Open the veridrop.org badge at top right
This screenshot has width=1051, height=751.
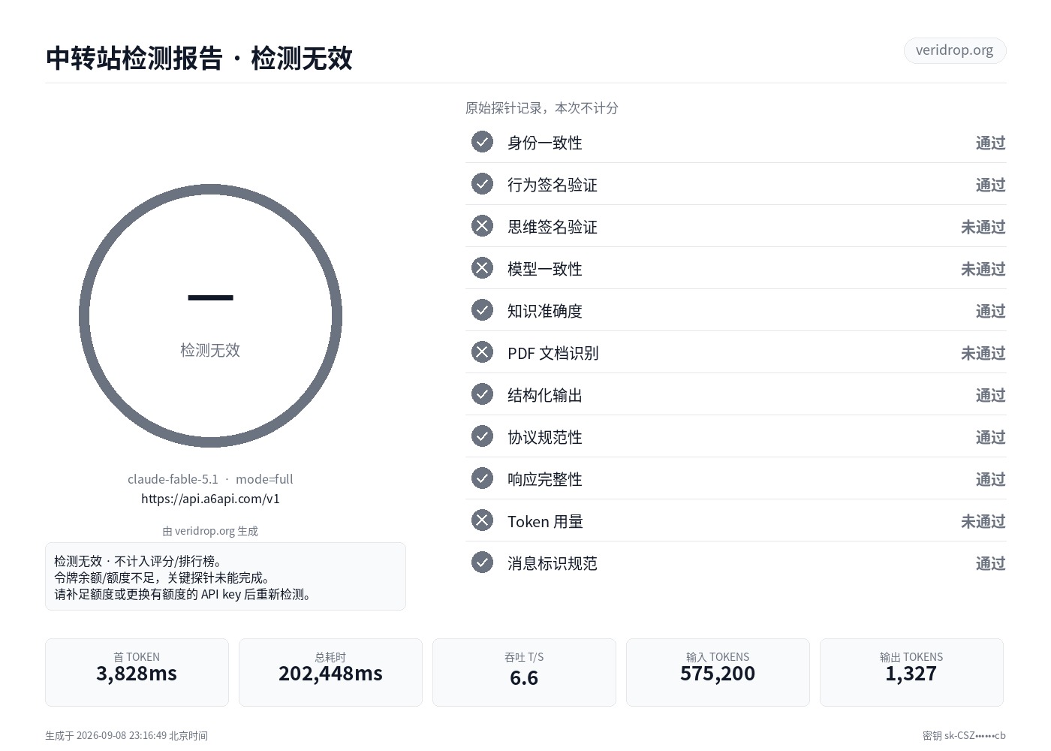[x=954, y=50]
